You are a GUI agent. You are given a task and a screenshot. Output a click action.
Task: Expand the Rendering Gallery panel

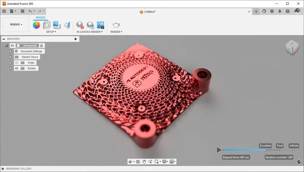coord(3,169)
